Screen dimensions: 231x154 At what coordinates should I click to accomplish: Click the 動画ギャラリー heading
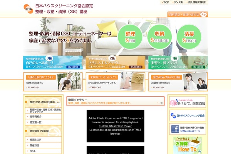click(x=78, y=100)
